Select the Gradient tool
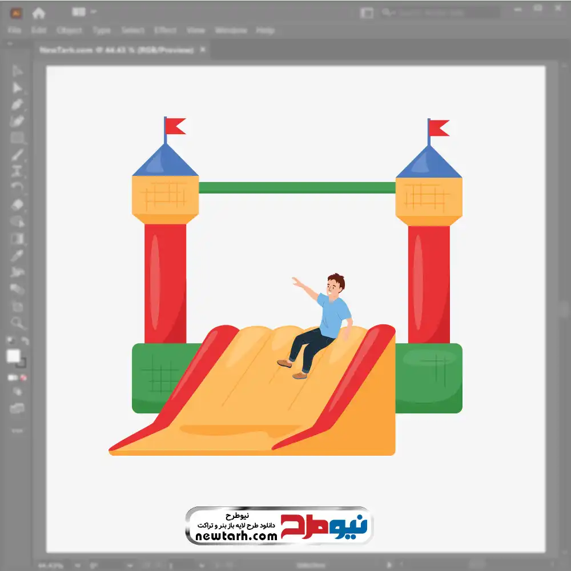 (x=17, y=239)
